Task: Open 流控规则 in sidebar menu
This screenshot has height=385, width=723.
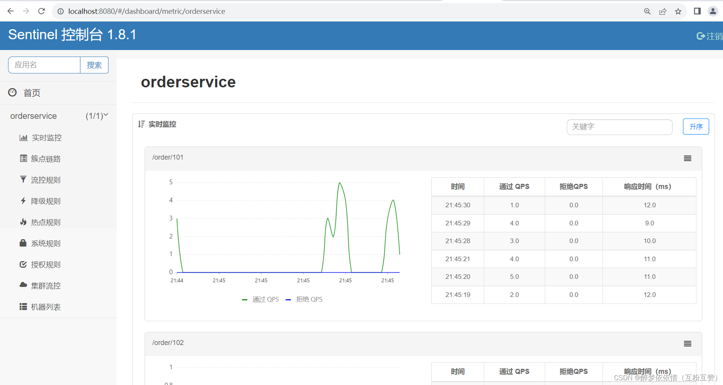Action: pyautogui.click(x=46, y=180)
